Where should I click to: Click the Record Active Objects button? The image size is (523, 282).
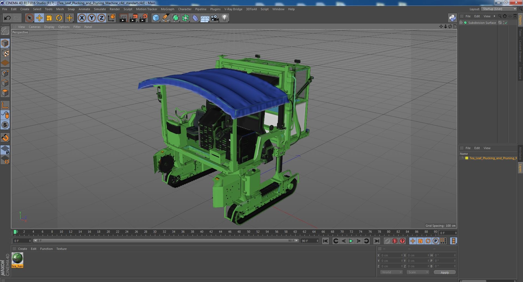387,241
